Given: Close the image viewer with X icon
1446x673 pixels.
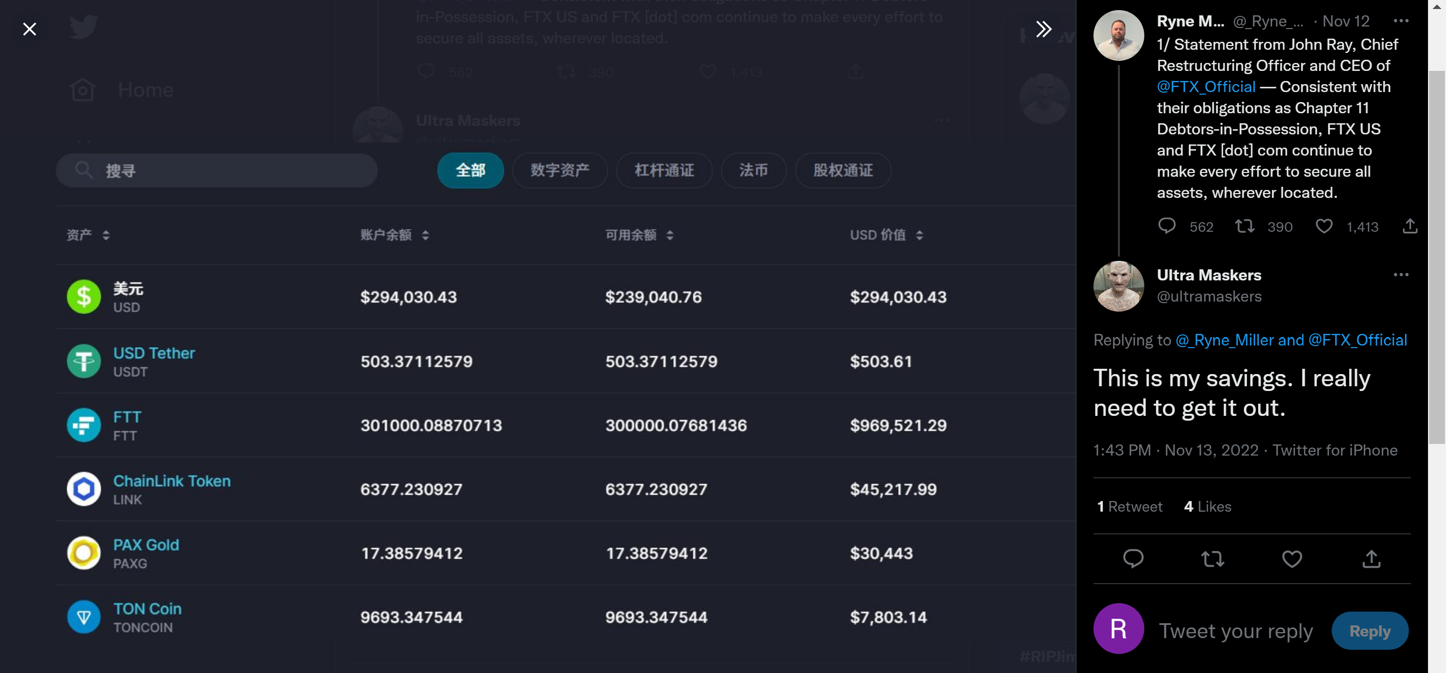Looking at the screenshot, I should (29, 29).
